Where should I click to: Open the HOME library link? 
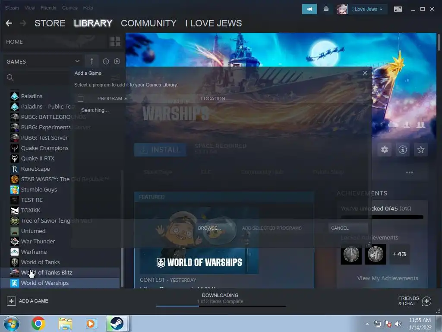tap(14, 42)
